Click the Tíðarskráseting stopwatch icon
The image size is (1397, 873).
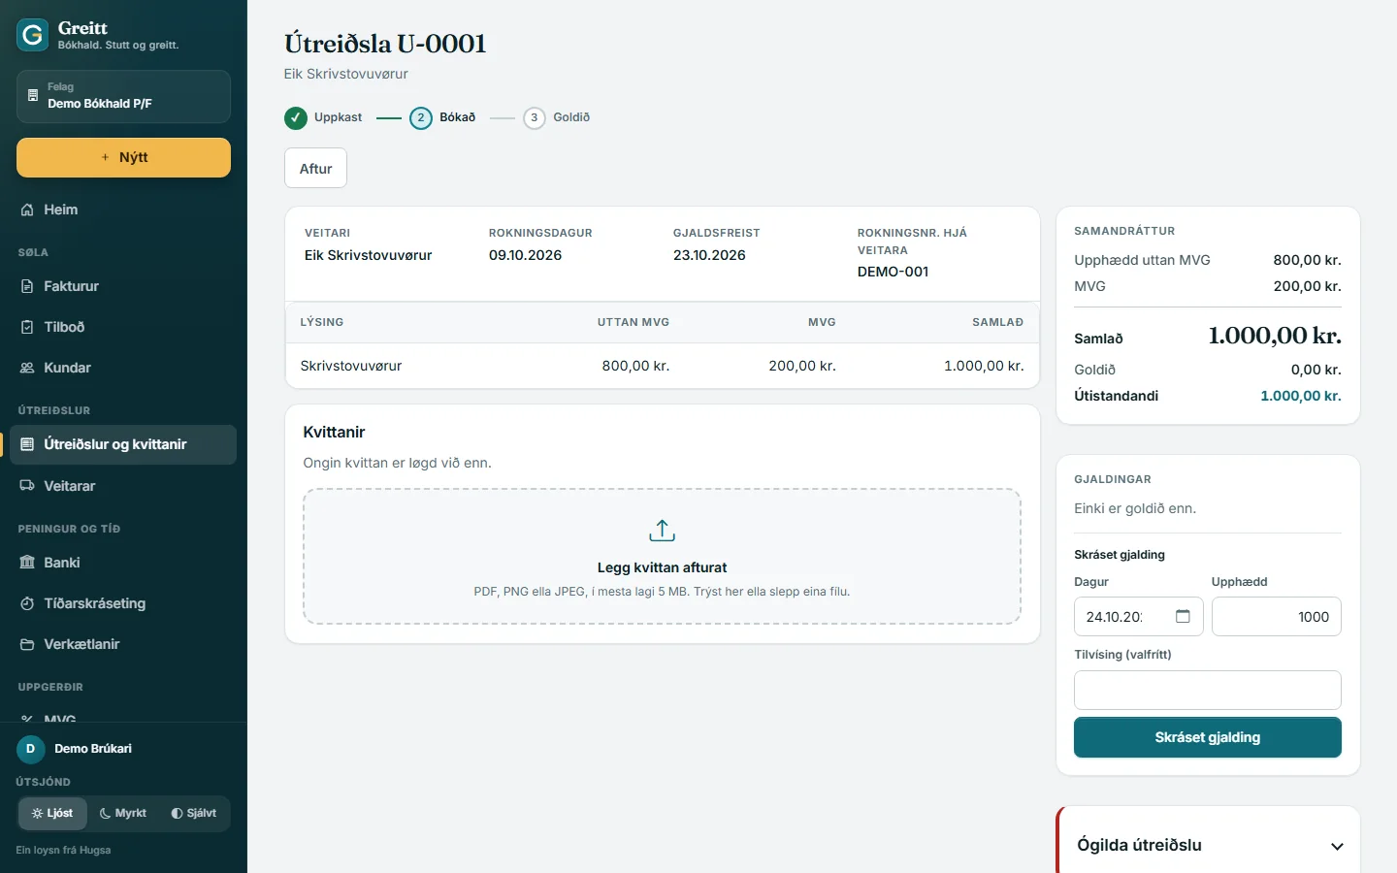click(x=27, y=603)
